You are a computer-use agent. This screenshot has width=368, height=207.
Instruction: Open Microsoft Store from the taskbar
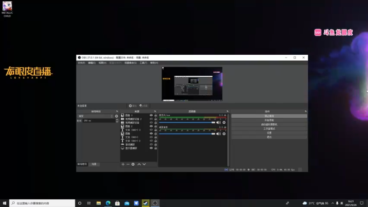117,203
